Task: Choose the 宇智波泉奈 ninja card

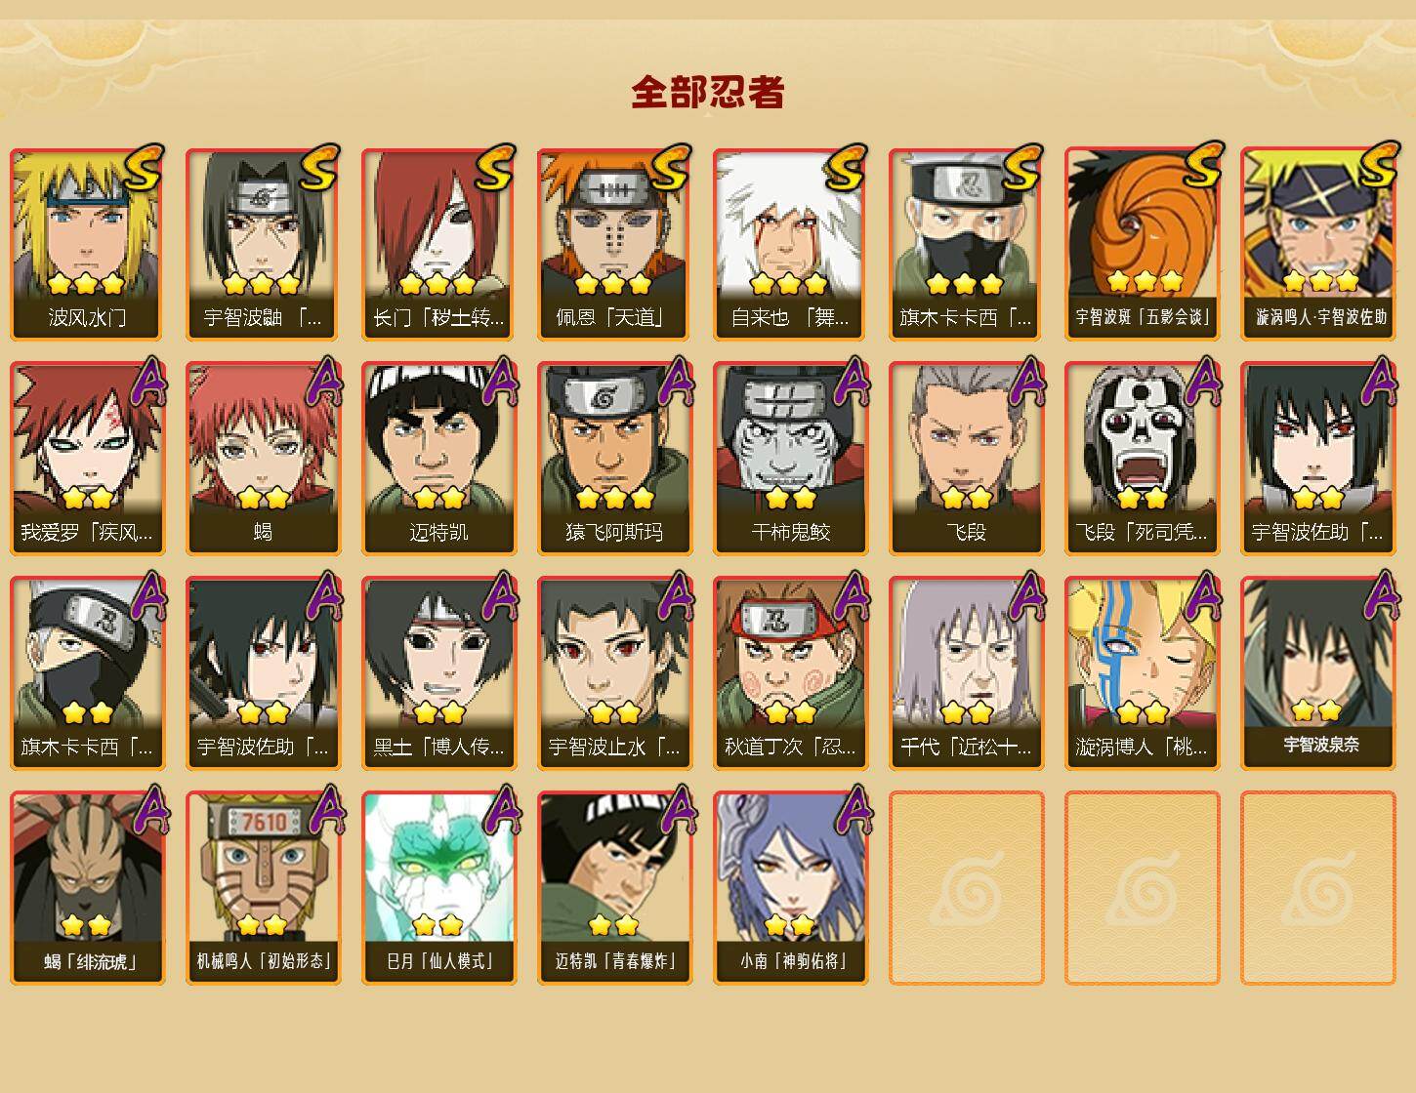Action: point(1318,673)
